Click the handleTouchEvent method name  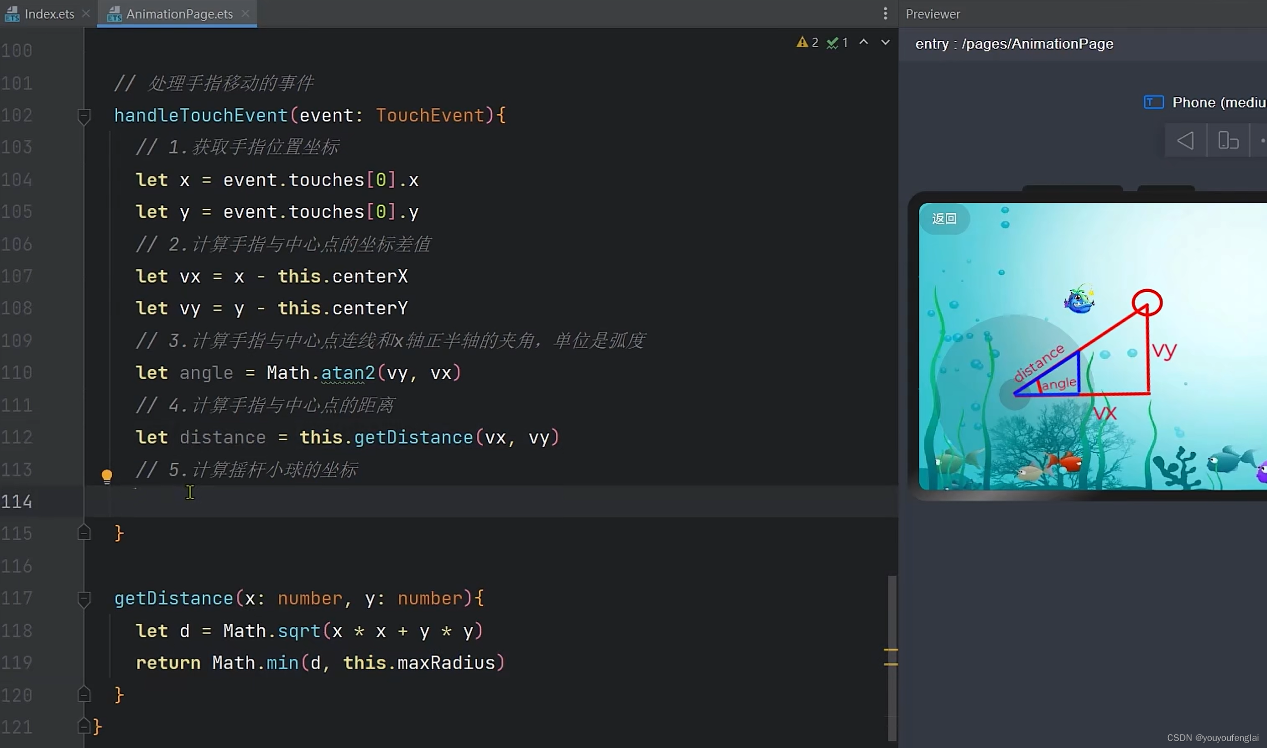pyautogui.click(x=201, y=115)
